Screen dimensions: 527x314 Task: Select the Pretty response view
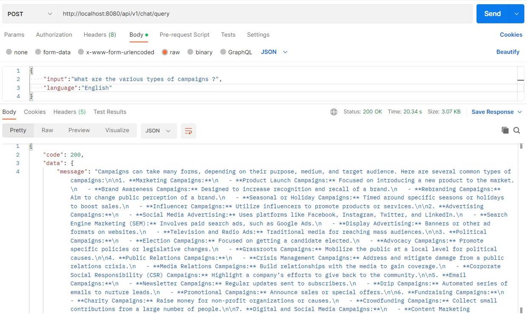coord(18,130)
